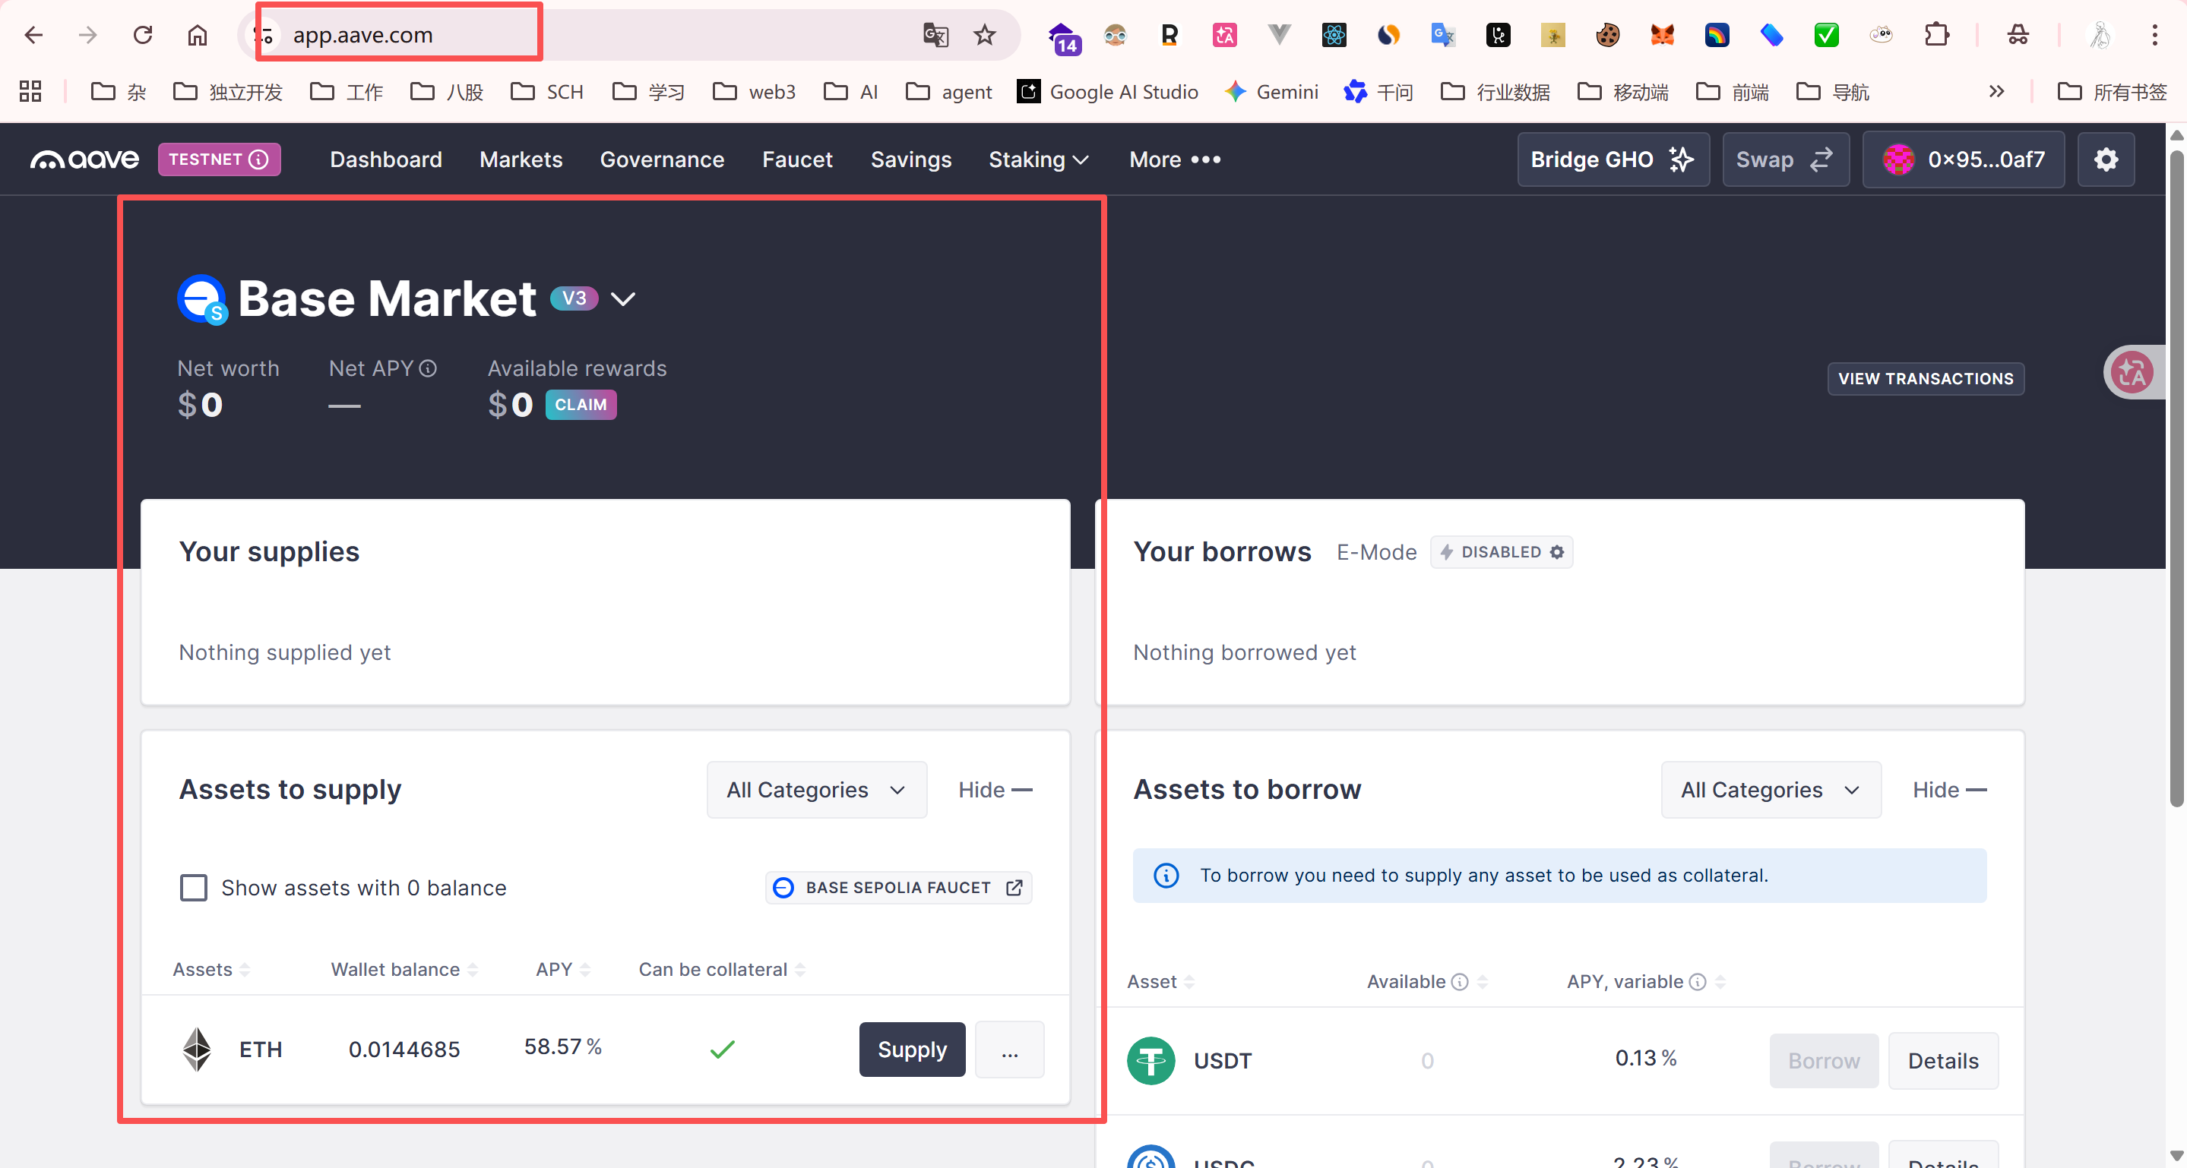Expand the Base Market selector chevron
Image resolution: width=2187 pixels, height=1168 pixels.
(623, 298)
